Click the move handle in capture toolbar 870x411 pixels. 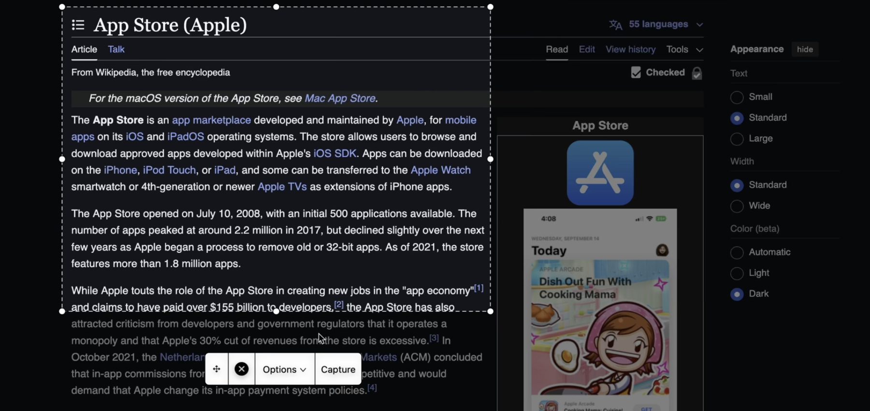pos(217,369)
